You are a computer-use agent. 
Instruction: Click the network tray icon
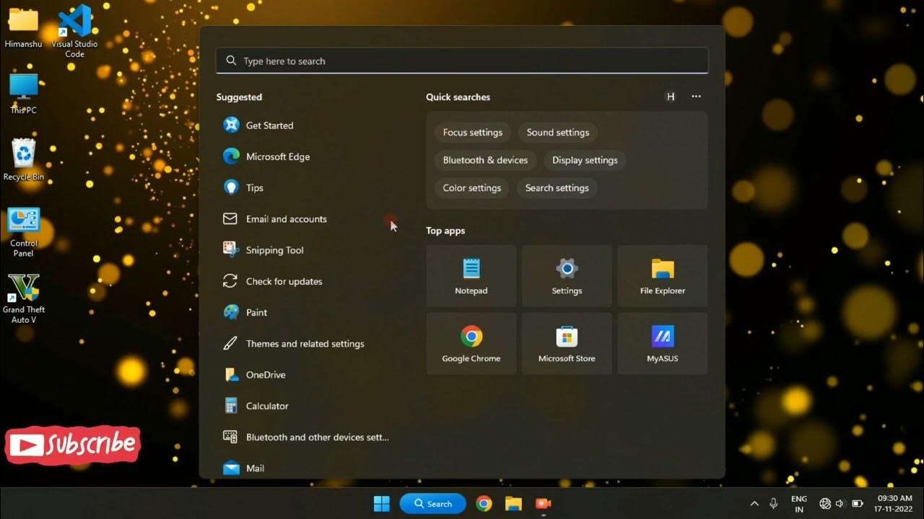pyautogui.click(x=825, y=504)
